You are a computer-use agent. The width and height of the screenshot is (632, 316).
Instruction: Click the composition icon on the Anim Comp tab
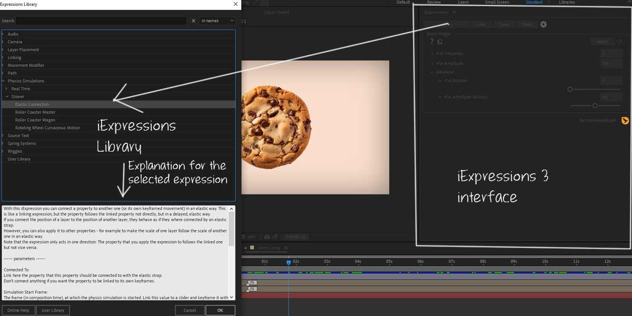point(252,247)
